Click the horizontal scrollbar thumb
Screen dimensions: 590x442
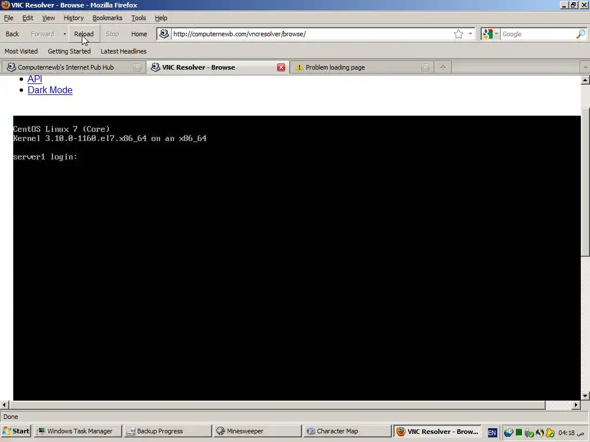(277, 405)
